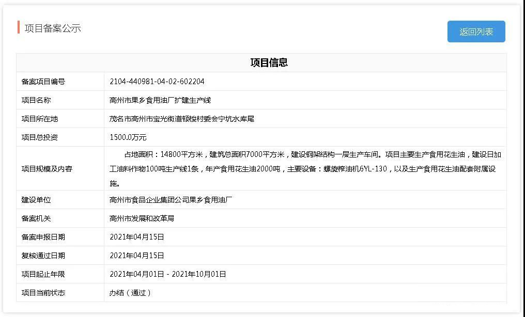Click the 复核通过日期 label cell
Image resolution: width=525 pixels, height=317 pixels.
click(x=60, y=256)
